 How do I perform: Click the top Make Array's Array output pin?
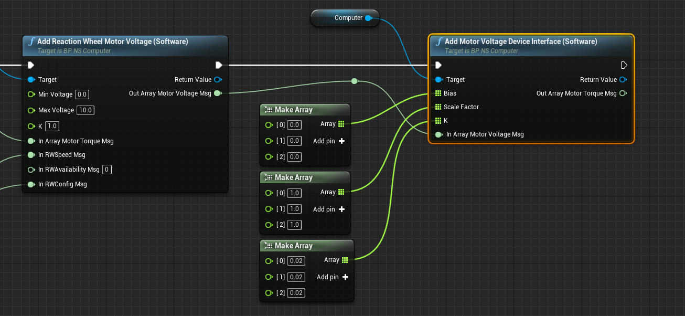tap(341, 124)
